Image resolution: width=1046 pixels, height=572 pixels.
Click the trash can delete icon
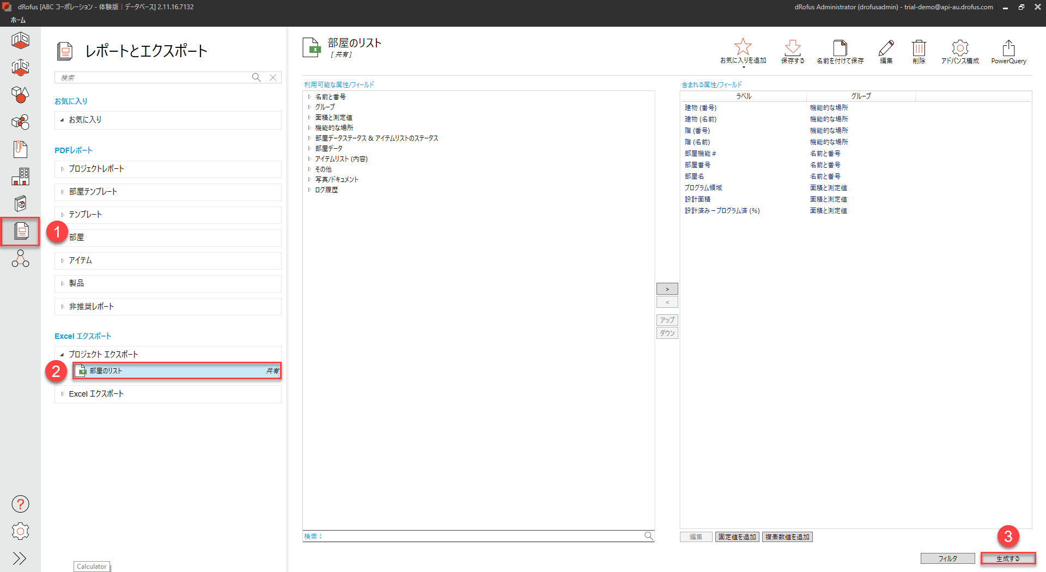click(919, 47)
